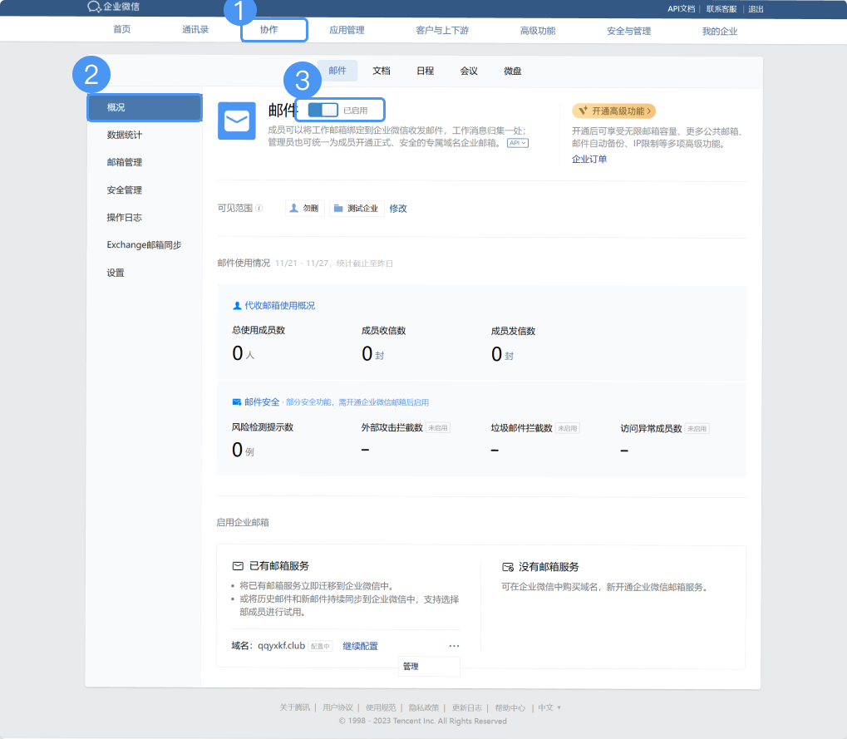This screenshot has width=847, height=739.
Task: Click the blue Mail envelope icon
Action: [236, 121]
